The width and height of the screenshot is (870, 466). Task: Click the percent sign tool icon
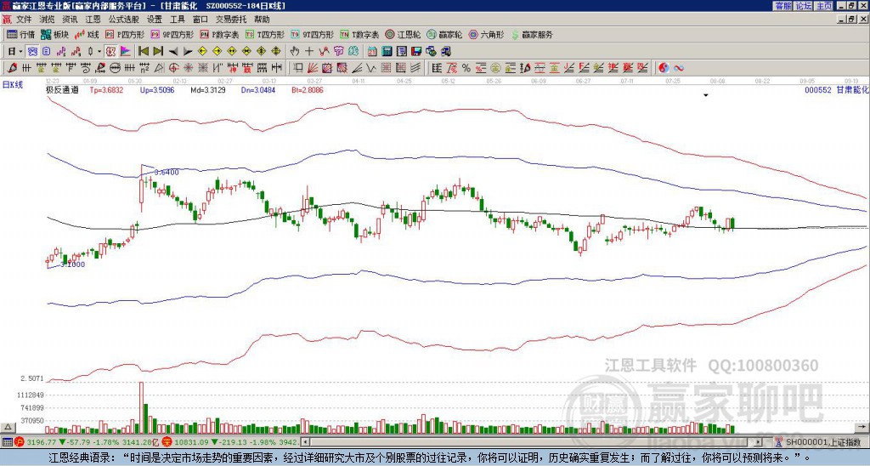[466, 68]
